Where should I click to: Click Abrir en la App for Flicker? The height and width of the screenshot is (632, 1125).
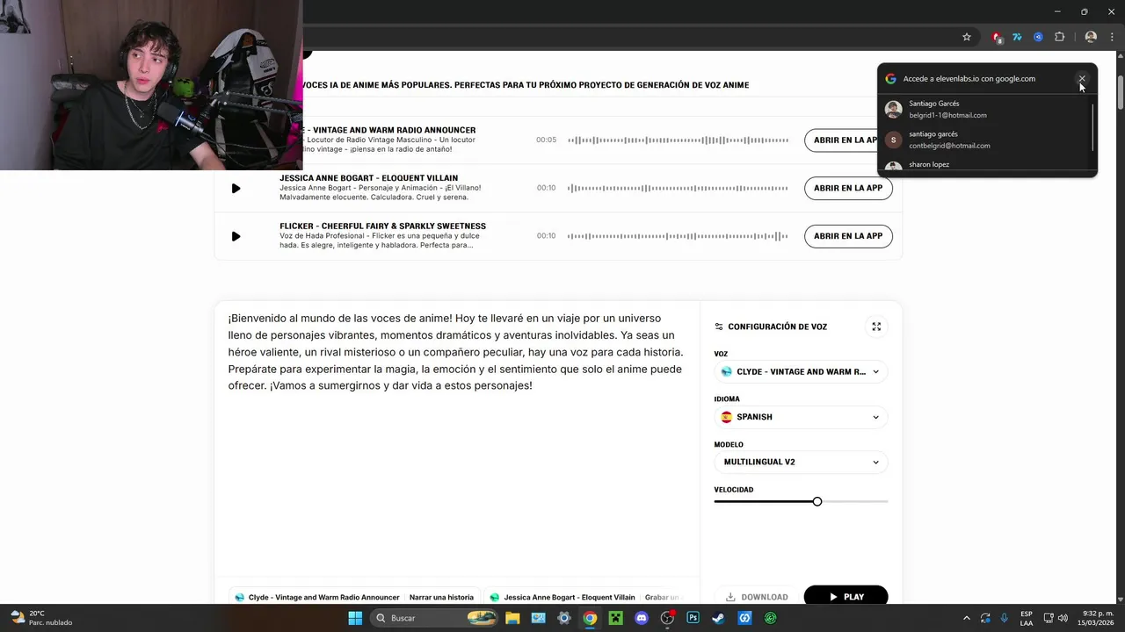[848, 236]
